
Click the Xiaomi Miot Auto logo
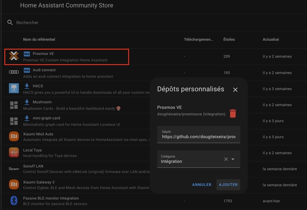(14, 136)
